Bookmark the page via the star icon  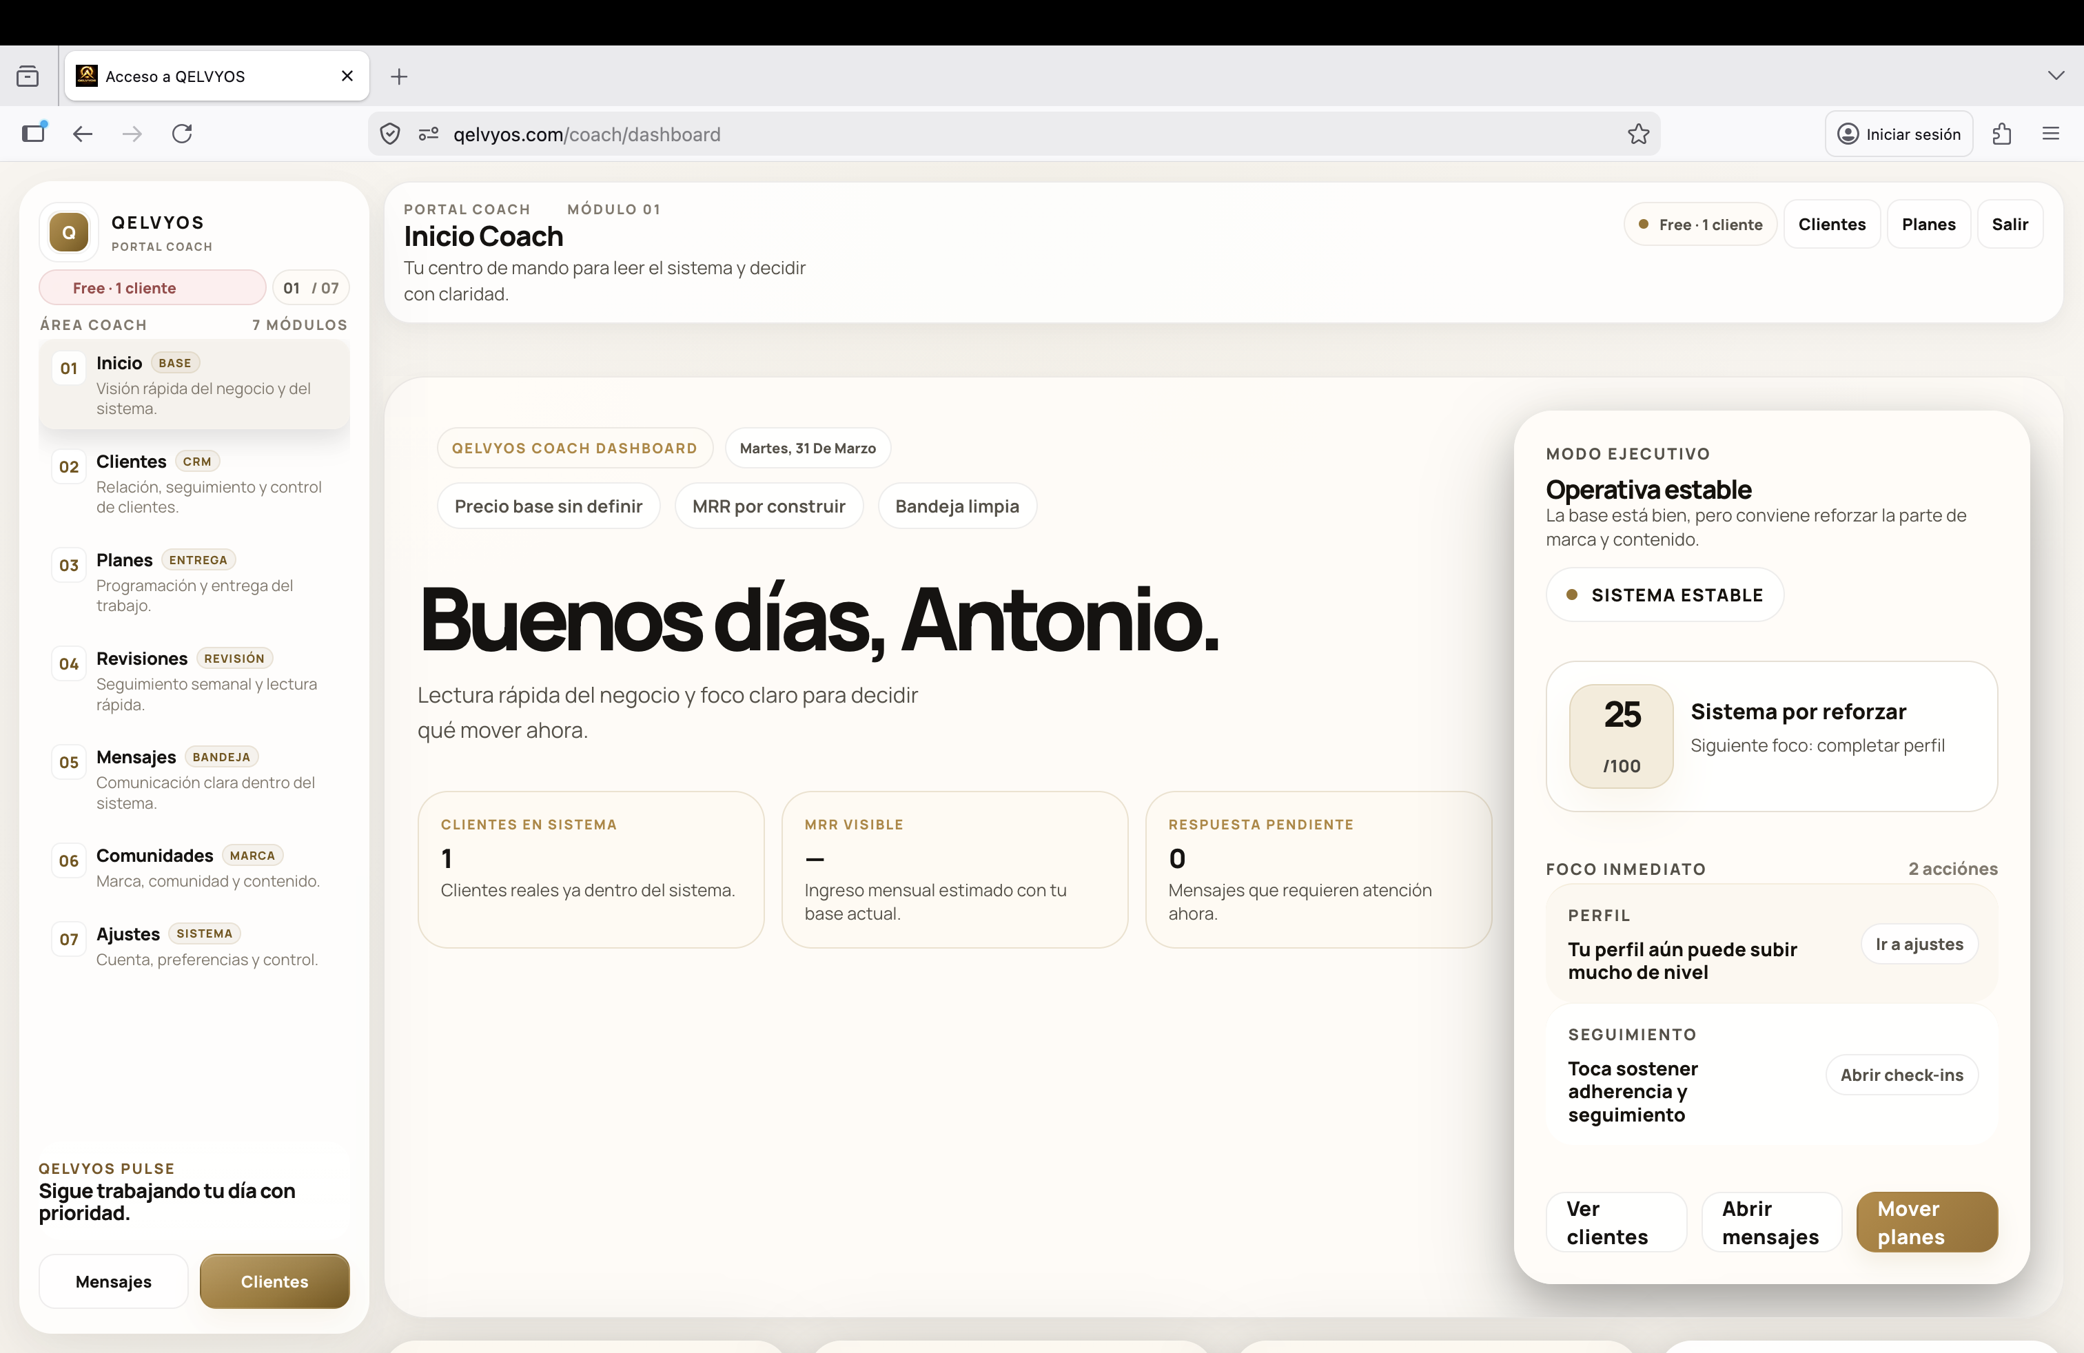tap(1638, 134)
